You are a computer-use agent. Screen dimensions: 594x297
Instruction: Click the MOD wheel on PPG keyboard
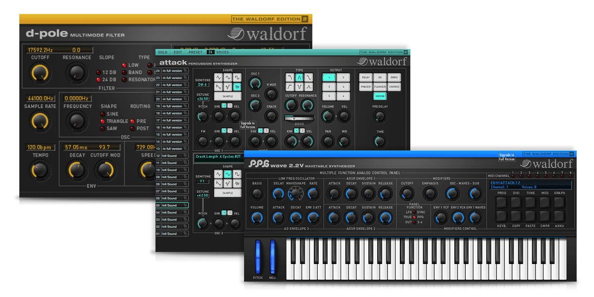(x=272, y=257)
